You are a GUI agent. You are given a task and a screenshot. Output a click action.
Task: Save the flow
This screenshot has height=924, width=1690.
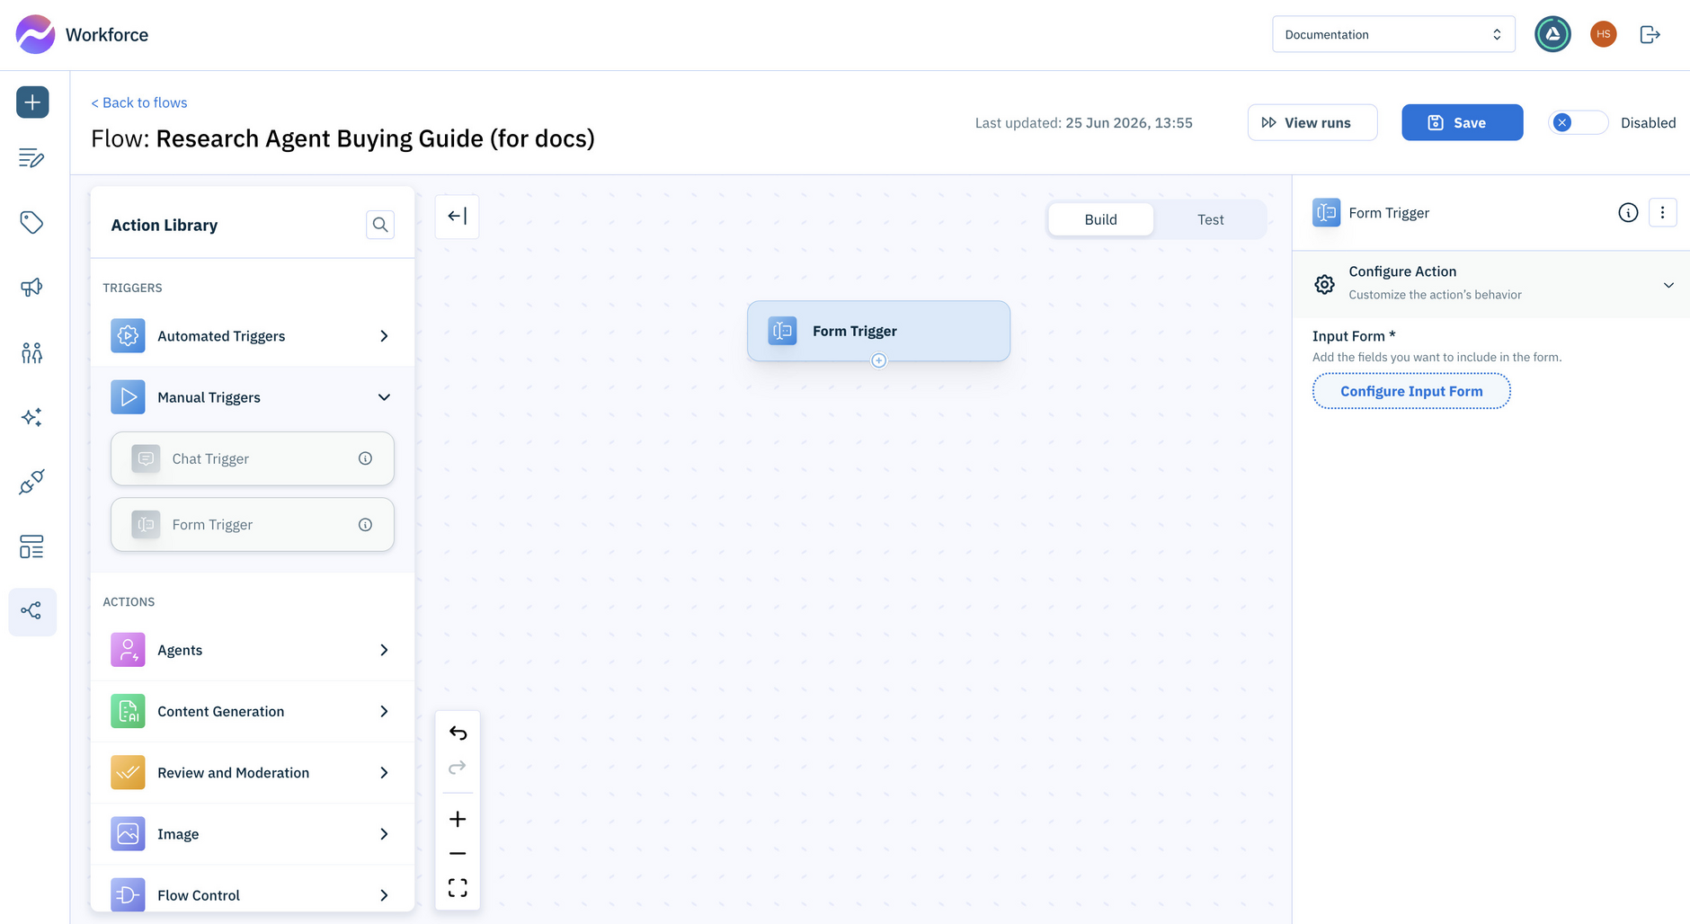coord(1462,122)
